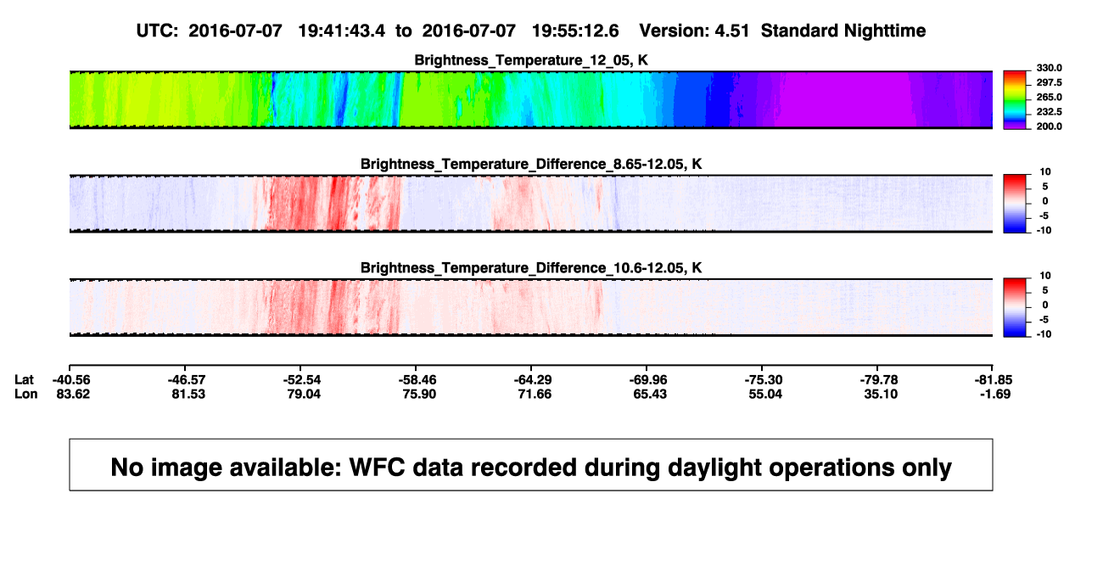1103x566 pixels.
Task: Click the UTC time range title text
Action: (378, 31)
